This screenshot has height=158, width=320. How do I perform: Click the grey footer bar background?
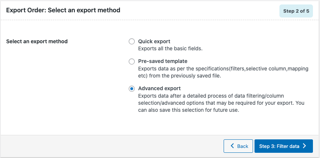point(112,146)
